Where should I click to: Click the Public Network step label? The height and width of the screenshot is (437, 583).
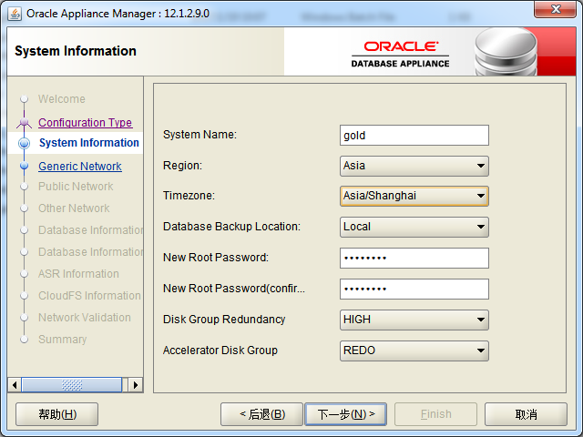[x=76, y=186]
